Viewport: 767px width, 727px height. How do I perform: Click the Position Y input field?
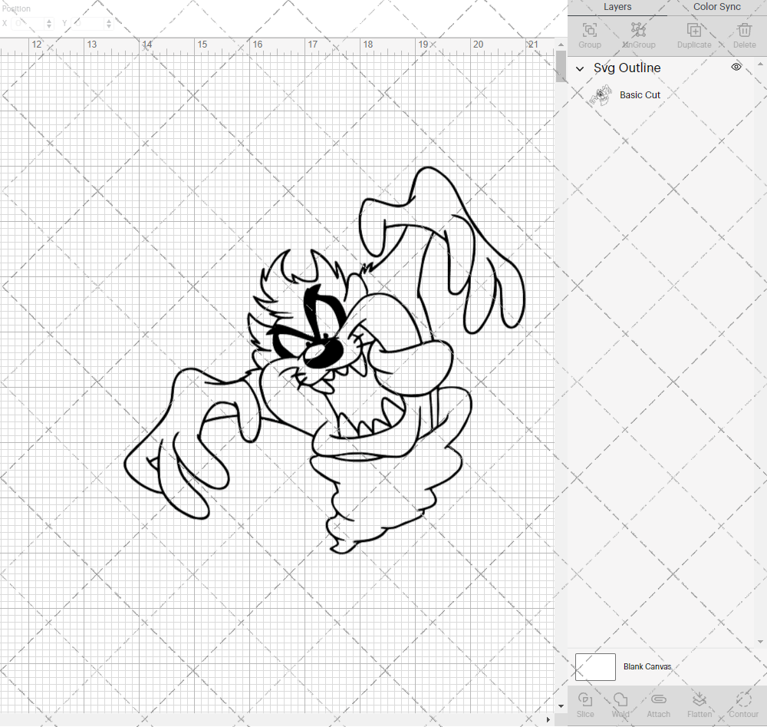[88, 24]
